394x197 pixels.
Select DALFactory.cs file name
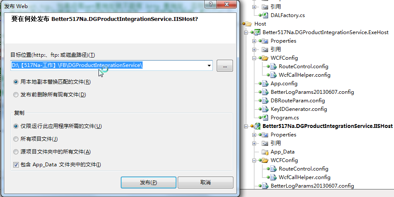click(x=288, y=15)
